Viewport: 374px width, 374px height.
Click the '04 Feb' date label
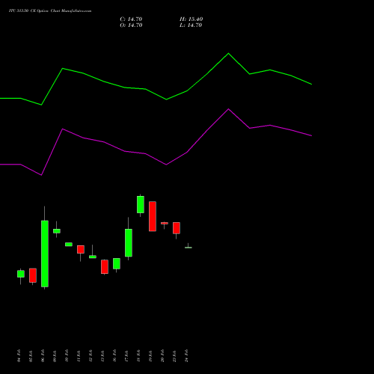click(19, 355)
